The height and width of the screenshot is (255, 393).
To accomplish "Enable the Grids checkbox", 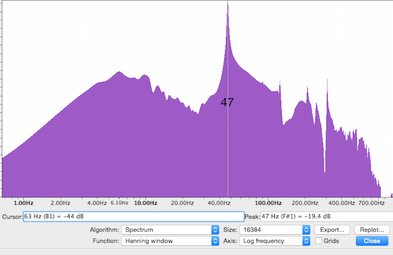I will click(318, 241).
